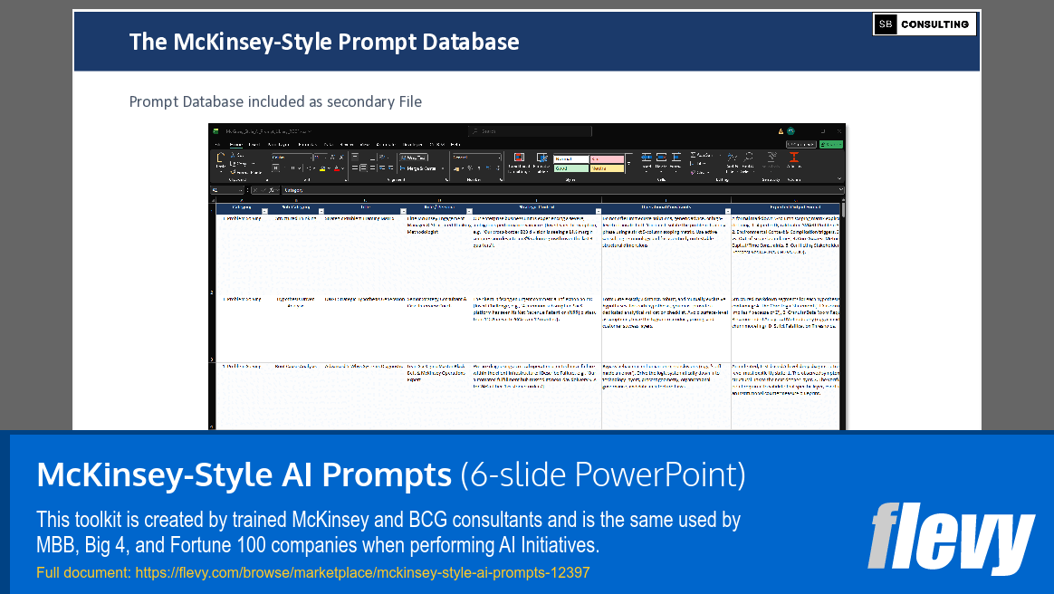
Task: Click the Increase Font Size icon
Action: point(332,158)
